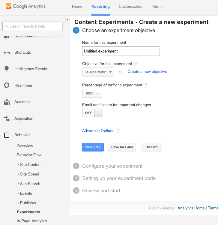Viewport: 218px width, 225px height.
Task: Click the experiment name input field
Action: tap(121, 51)
